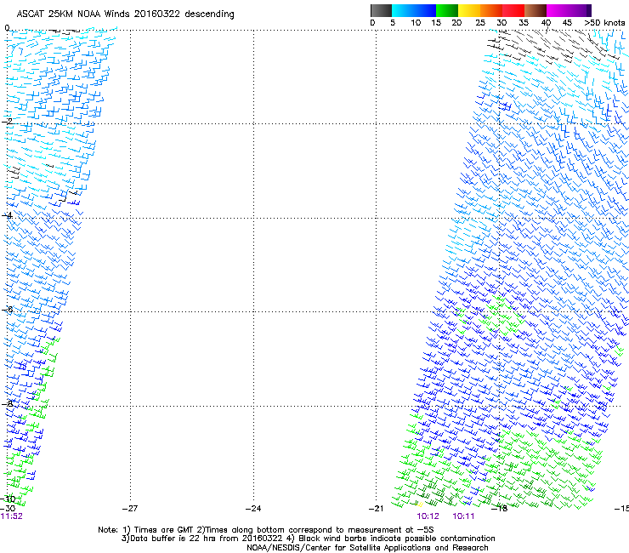Click the '10' legend scale label
629x553 pixels.
416,23
